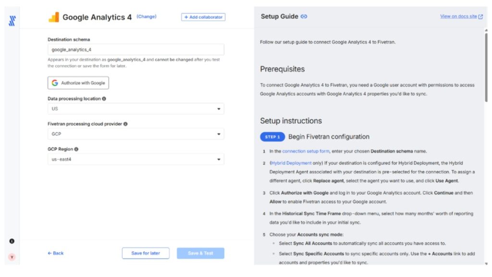Open the user avatar in left sidebar
Viewport: 492px width, 277px height.
point(12,257)
